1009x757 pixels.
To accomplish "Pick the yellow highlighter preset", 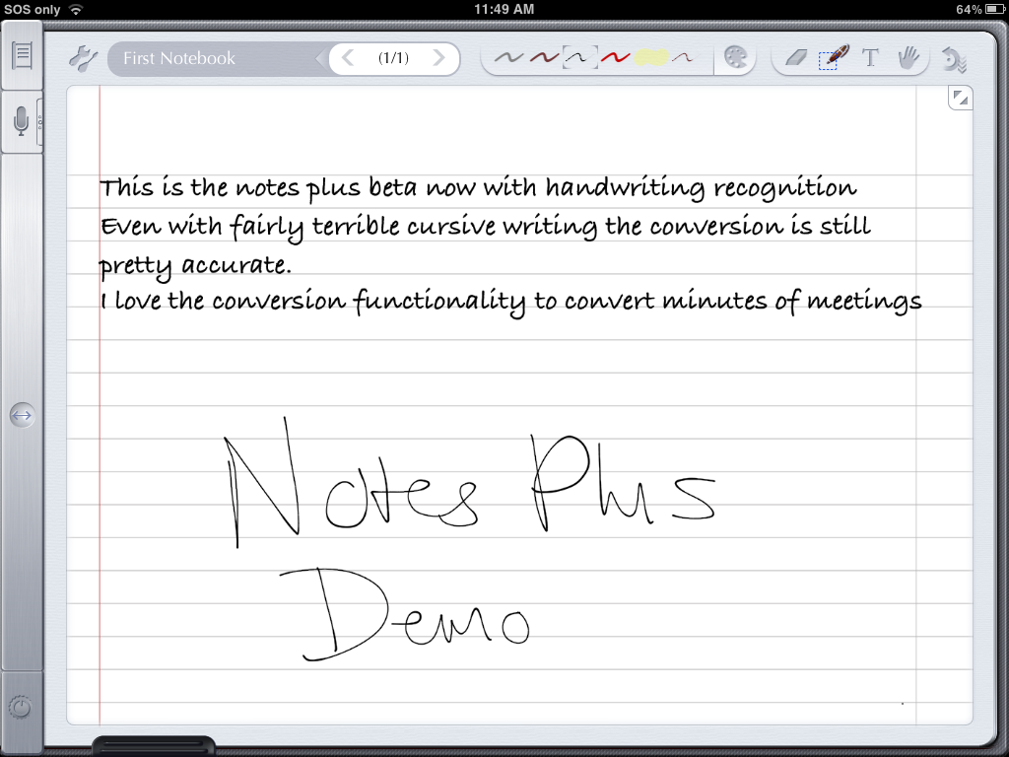I will pos(651,58).
